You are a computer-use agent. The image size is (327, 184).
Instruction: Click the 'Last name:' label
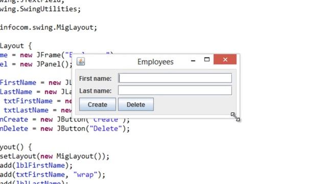pos(96,91)
